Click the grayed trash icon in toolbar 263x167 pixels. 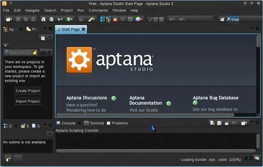click(161, 20)
